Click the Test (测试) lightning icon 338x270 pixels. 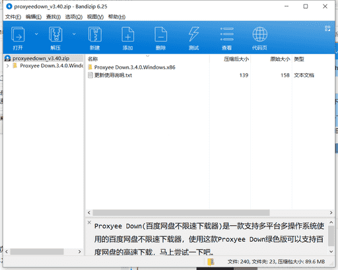point(193,34)
